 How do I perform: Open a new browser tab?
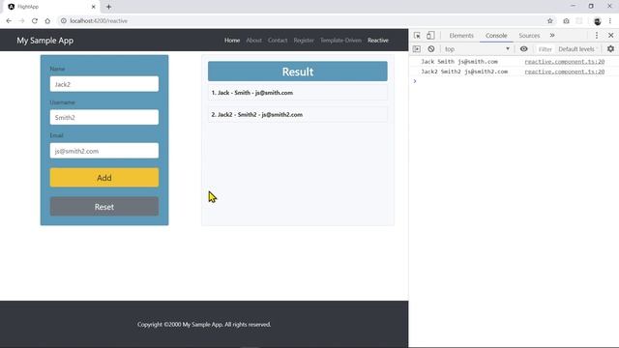point(108,7)
